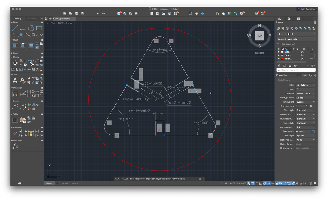Open the New drawing toolbar icon

[x=65, y=13]
